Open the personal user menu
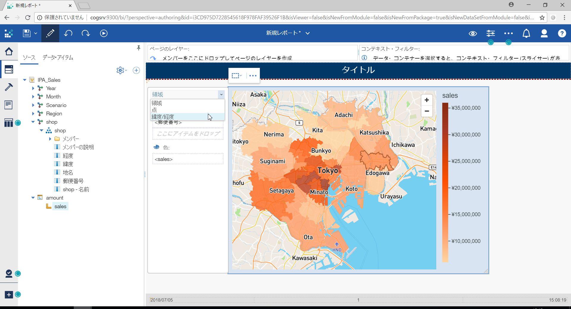This screenshot has height=309, width=571. click(544, 33)
